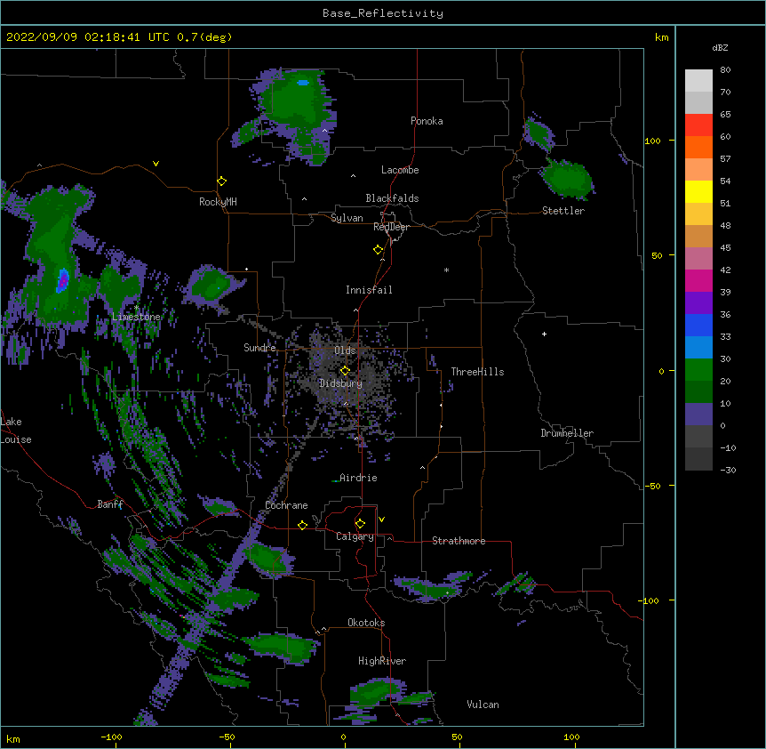Click the yellow V marker northwest of RockyMH
Image resolution: width=766 pixels, height=749 pixels.
point(156,164)
